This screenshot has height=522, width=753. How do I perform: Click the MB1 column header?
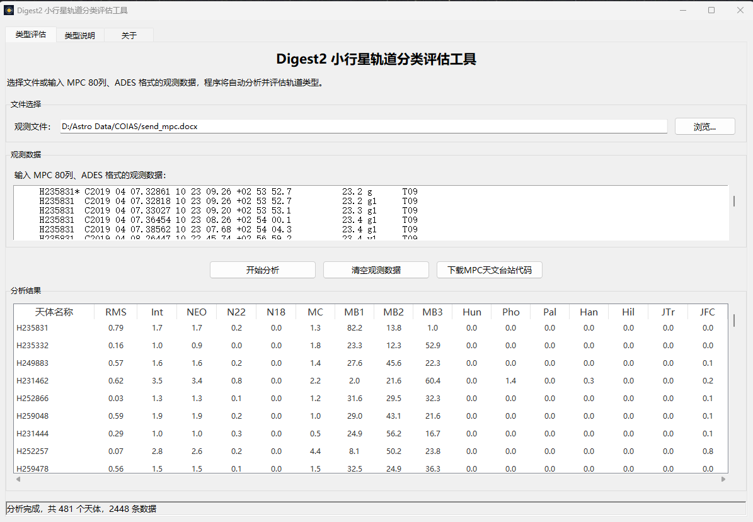pos(354,312)
